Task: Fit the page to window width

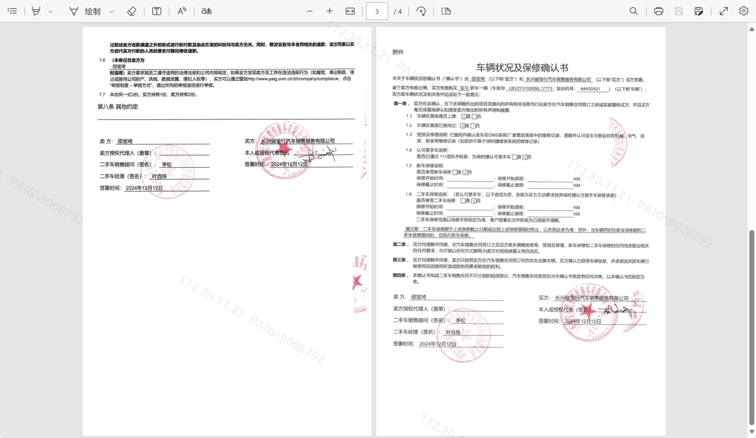Action: click(x=350, y=11)
